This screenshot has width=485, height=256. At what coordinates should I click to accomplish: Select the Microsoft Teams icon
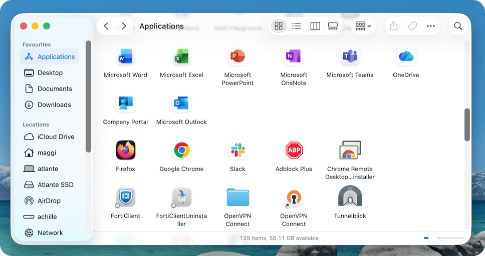pyautogui.click(x=350, y=56)
